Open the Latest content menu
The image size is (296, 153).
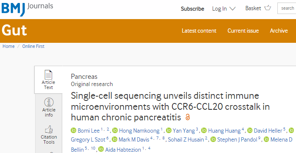[x=199, y=31]
